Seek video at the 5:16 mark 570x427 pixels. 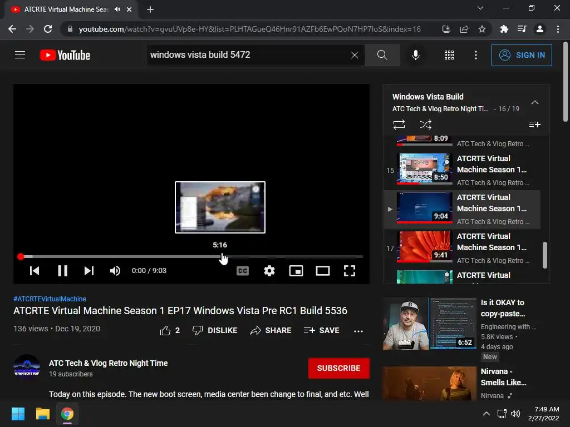pos(220,256)
